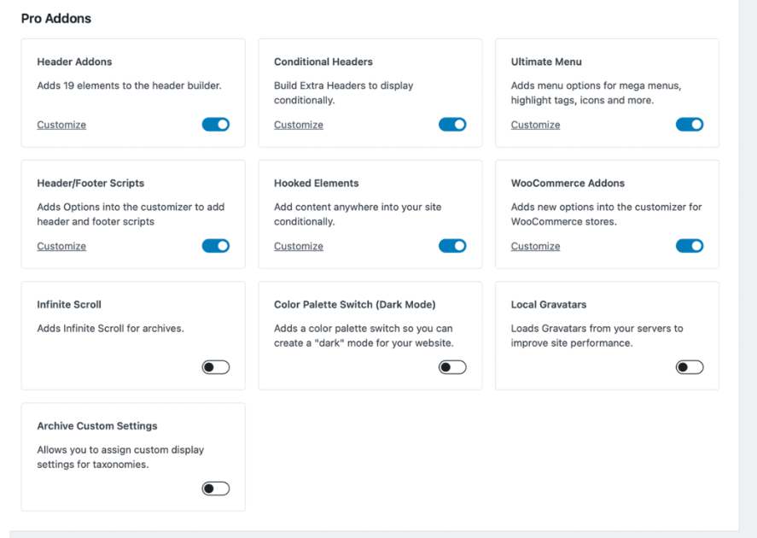The height and width of the screenshot is (538, 757).
Task: Open Ultimate Menu Customize link
Action: [x=535, y=125]
